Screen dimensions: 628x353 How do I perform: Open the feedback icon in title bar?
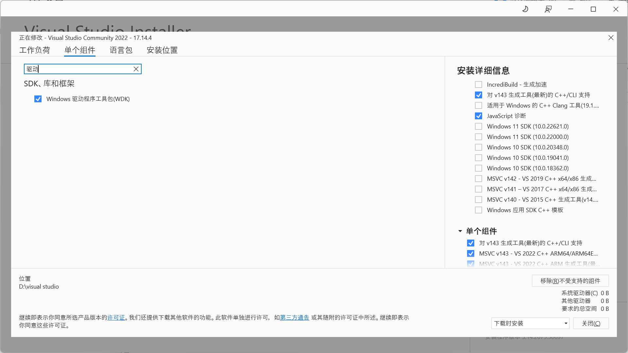pyautogui.click(x=548, y=9)
